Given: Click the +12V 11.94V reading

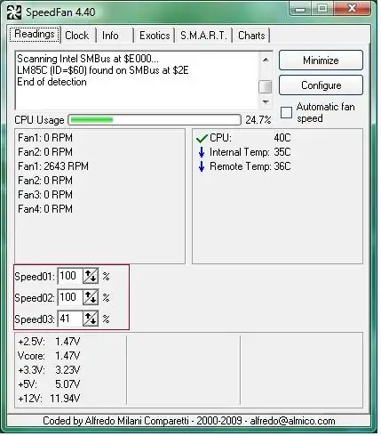Looking at the screenshot, I should [49, 398].
